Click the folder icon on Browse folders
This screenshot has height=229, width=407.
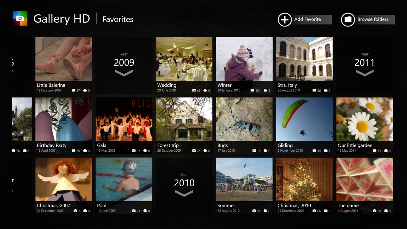348,19
